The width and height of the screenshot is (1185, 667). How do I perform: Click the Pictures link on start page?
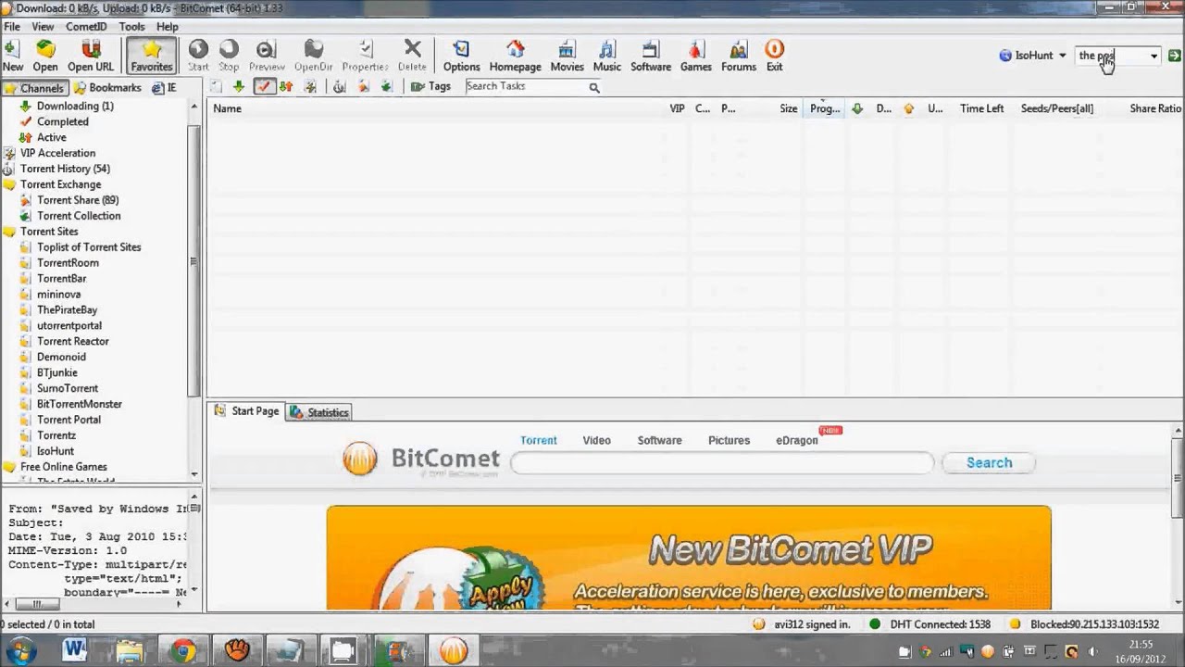729,440
